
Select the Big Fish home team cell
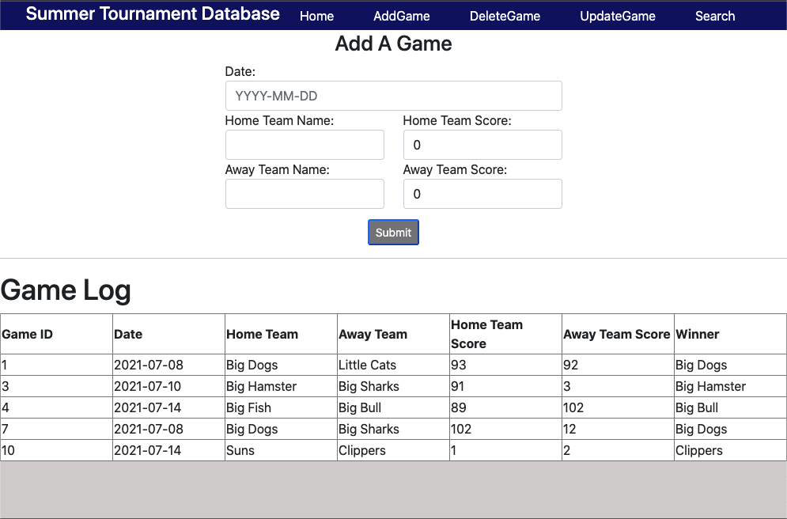(x=248, y=407)
